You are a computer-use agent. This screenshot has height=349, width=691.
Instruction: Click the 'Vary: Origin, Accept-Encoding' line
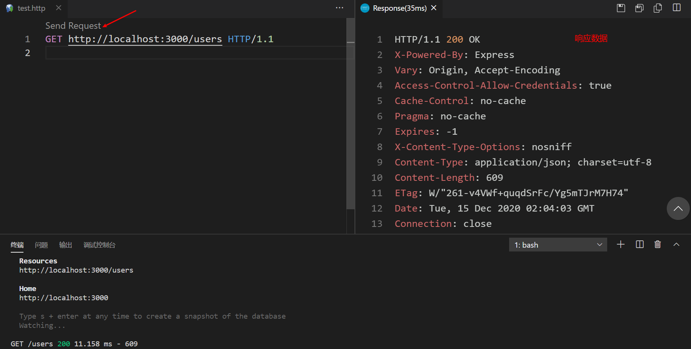[477, 70]
